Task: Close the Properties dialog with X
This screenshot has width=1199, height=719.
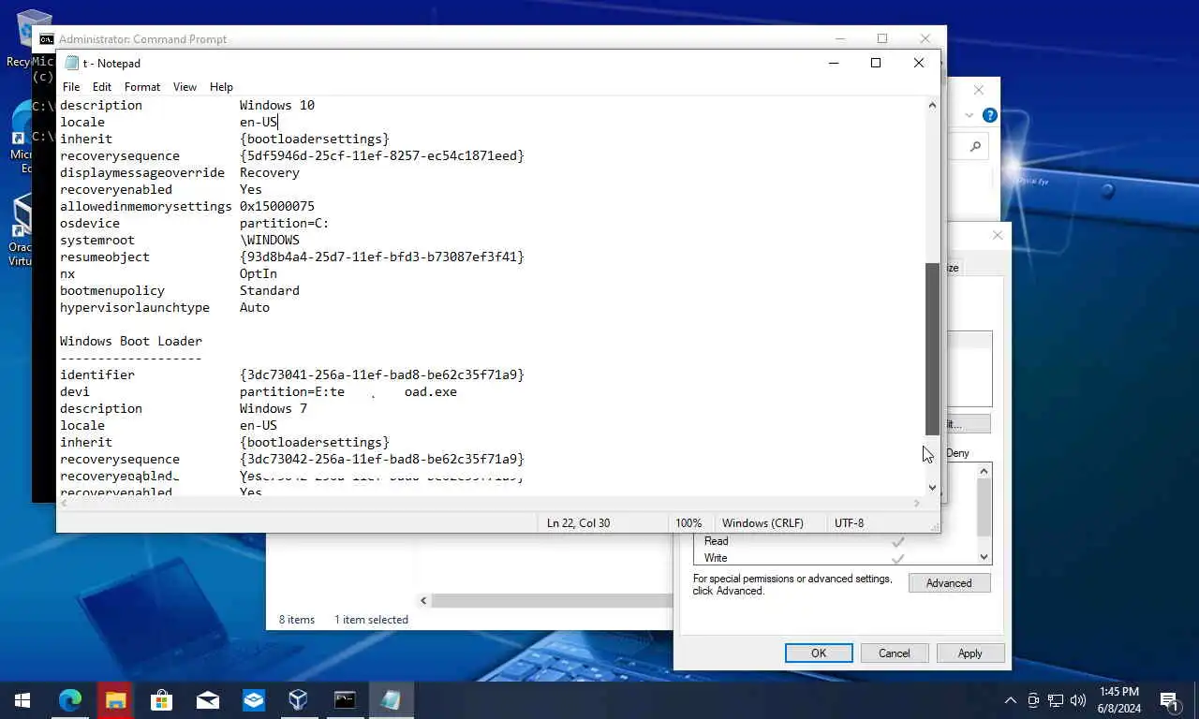Action: (x=997, y=235)
